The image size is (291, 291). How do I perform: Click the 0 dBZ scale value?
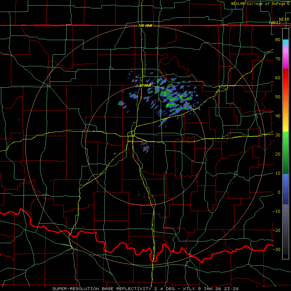point(279,192)
